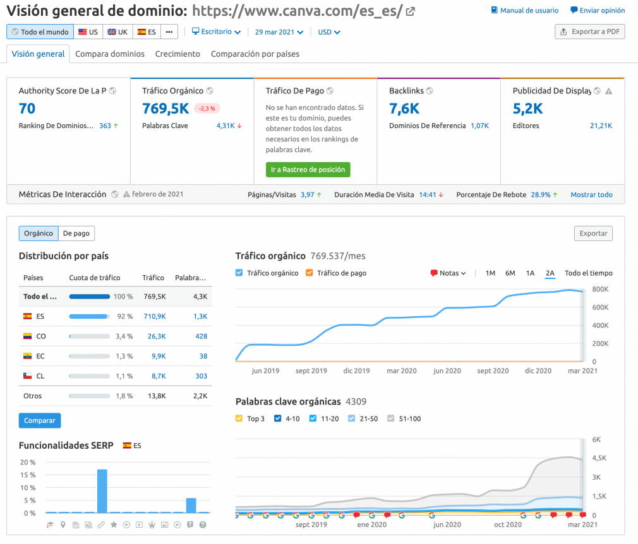
Task: Select the US database button
Action: tap(88, 32)
